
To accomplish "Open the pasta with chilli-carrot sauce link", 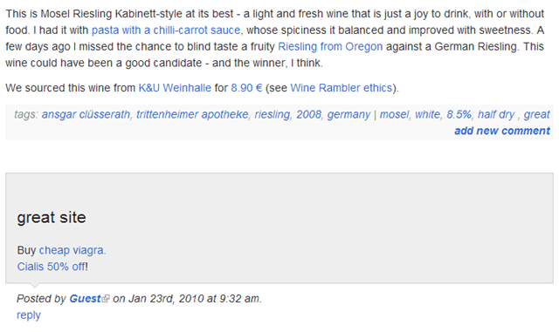I will pyautogui.click(x=166, y=30).
